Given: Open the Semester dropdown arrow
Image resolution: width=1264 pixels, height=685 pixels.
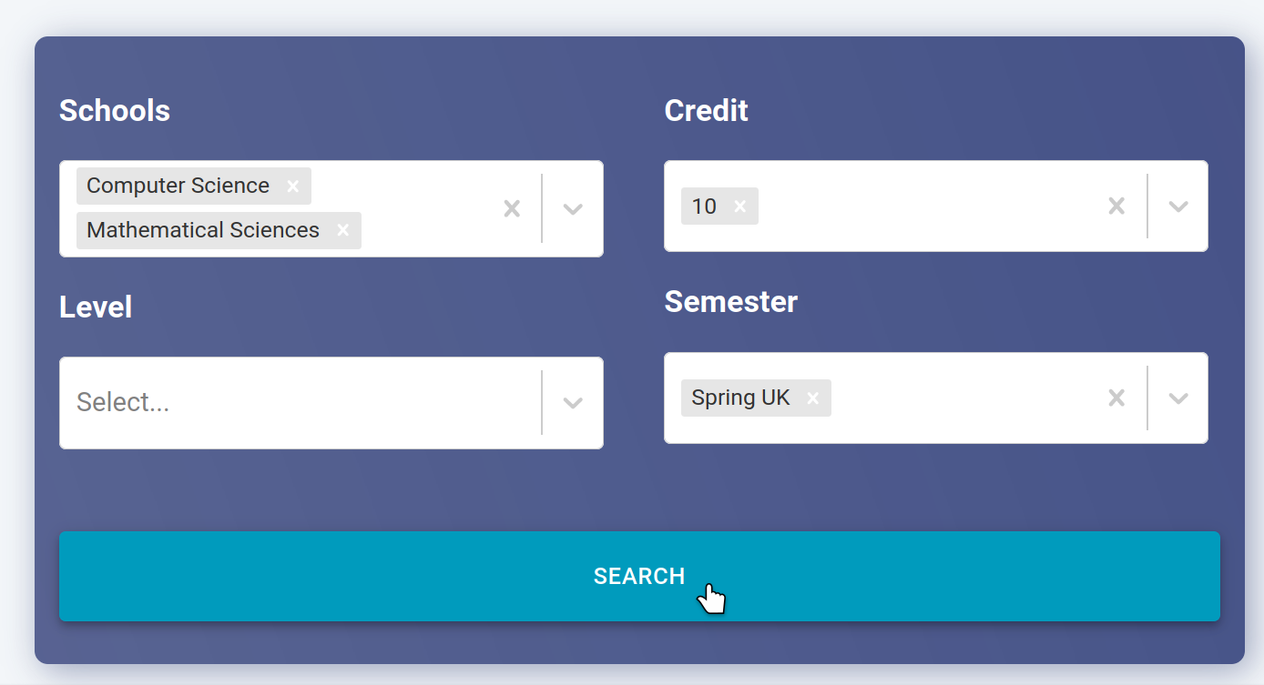Looking at the screenshot, I should pyautogui.click(x=1178, y=398).
